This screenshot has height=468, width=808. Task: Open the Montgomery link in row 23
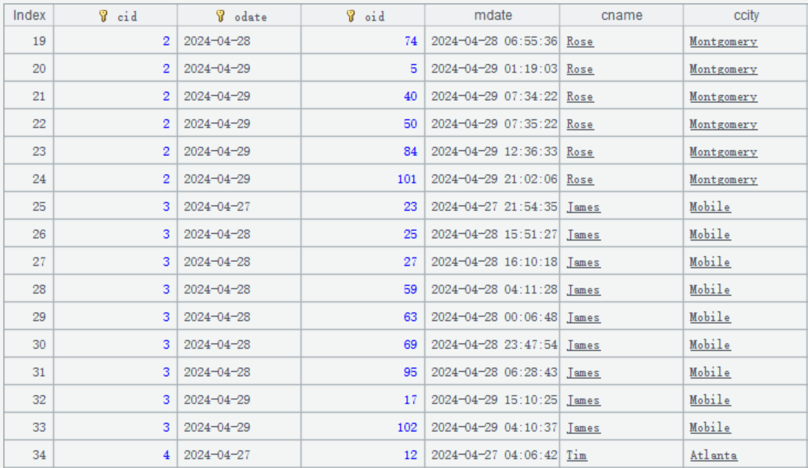(723, 152)
